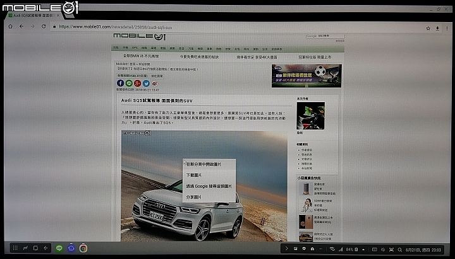Viewport: 455px width, 259px height.
Task: Click the Google site search box
Action: [x=325, y=36]
